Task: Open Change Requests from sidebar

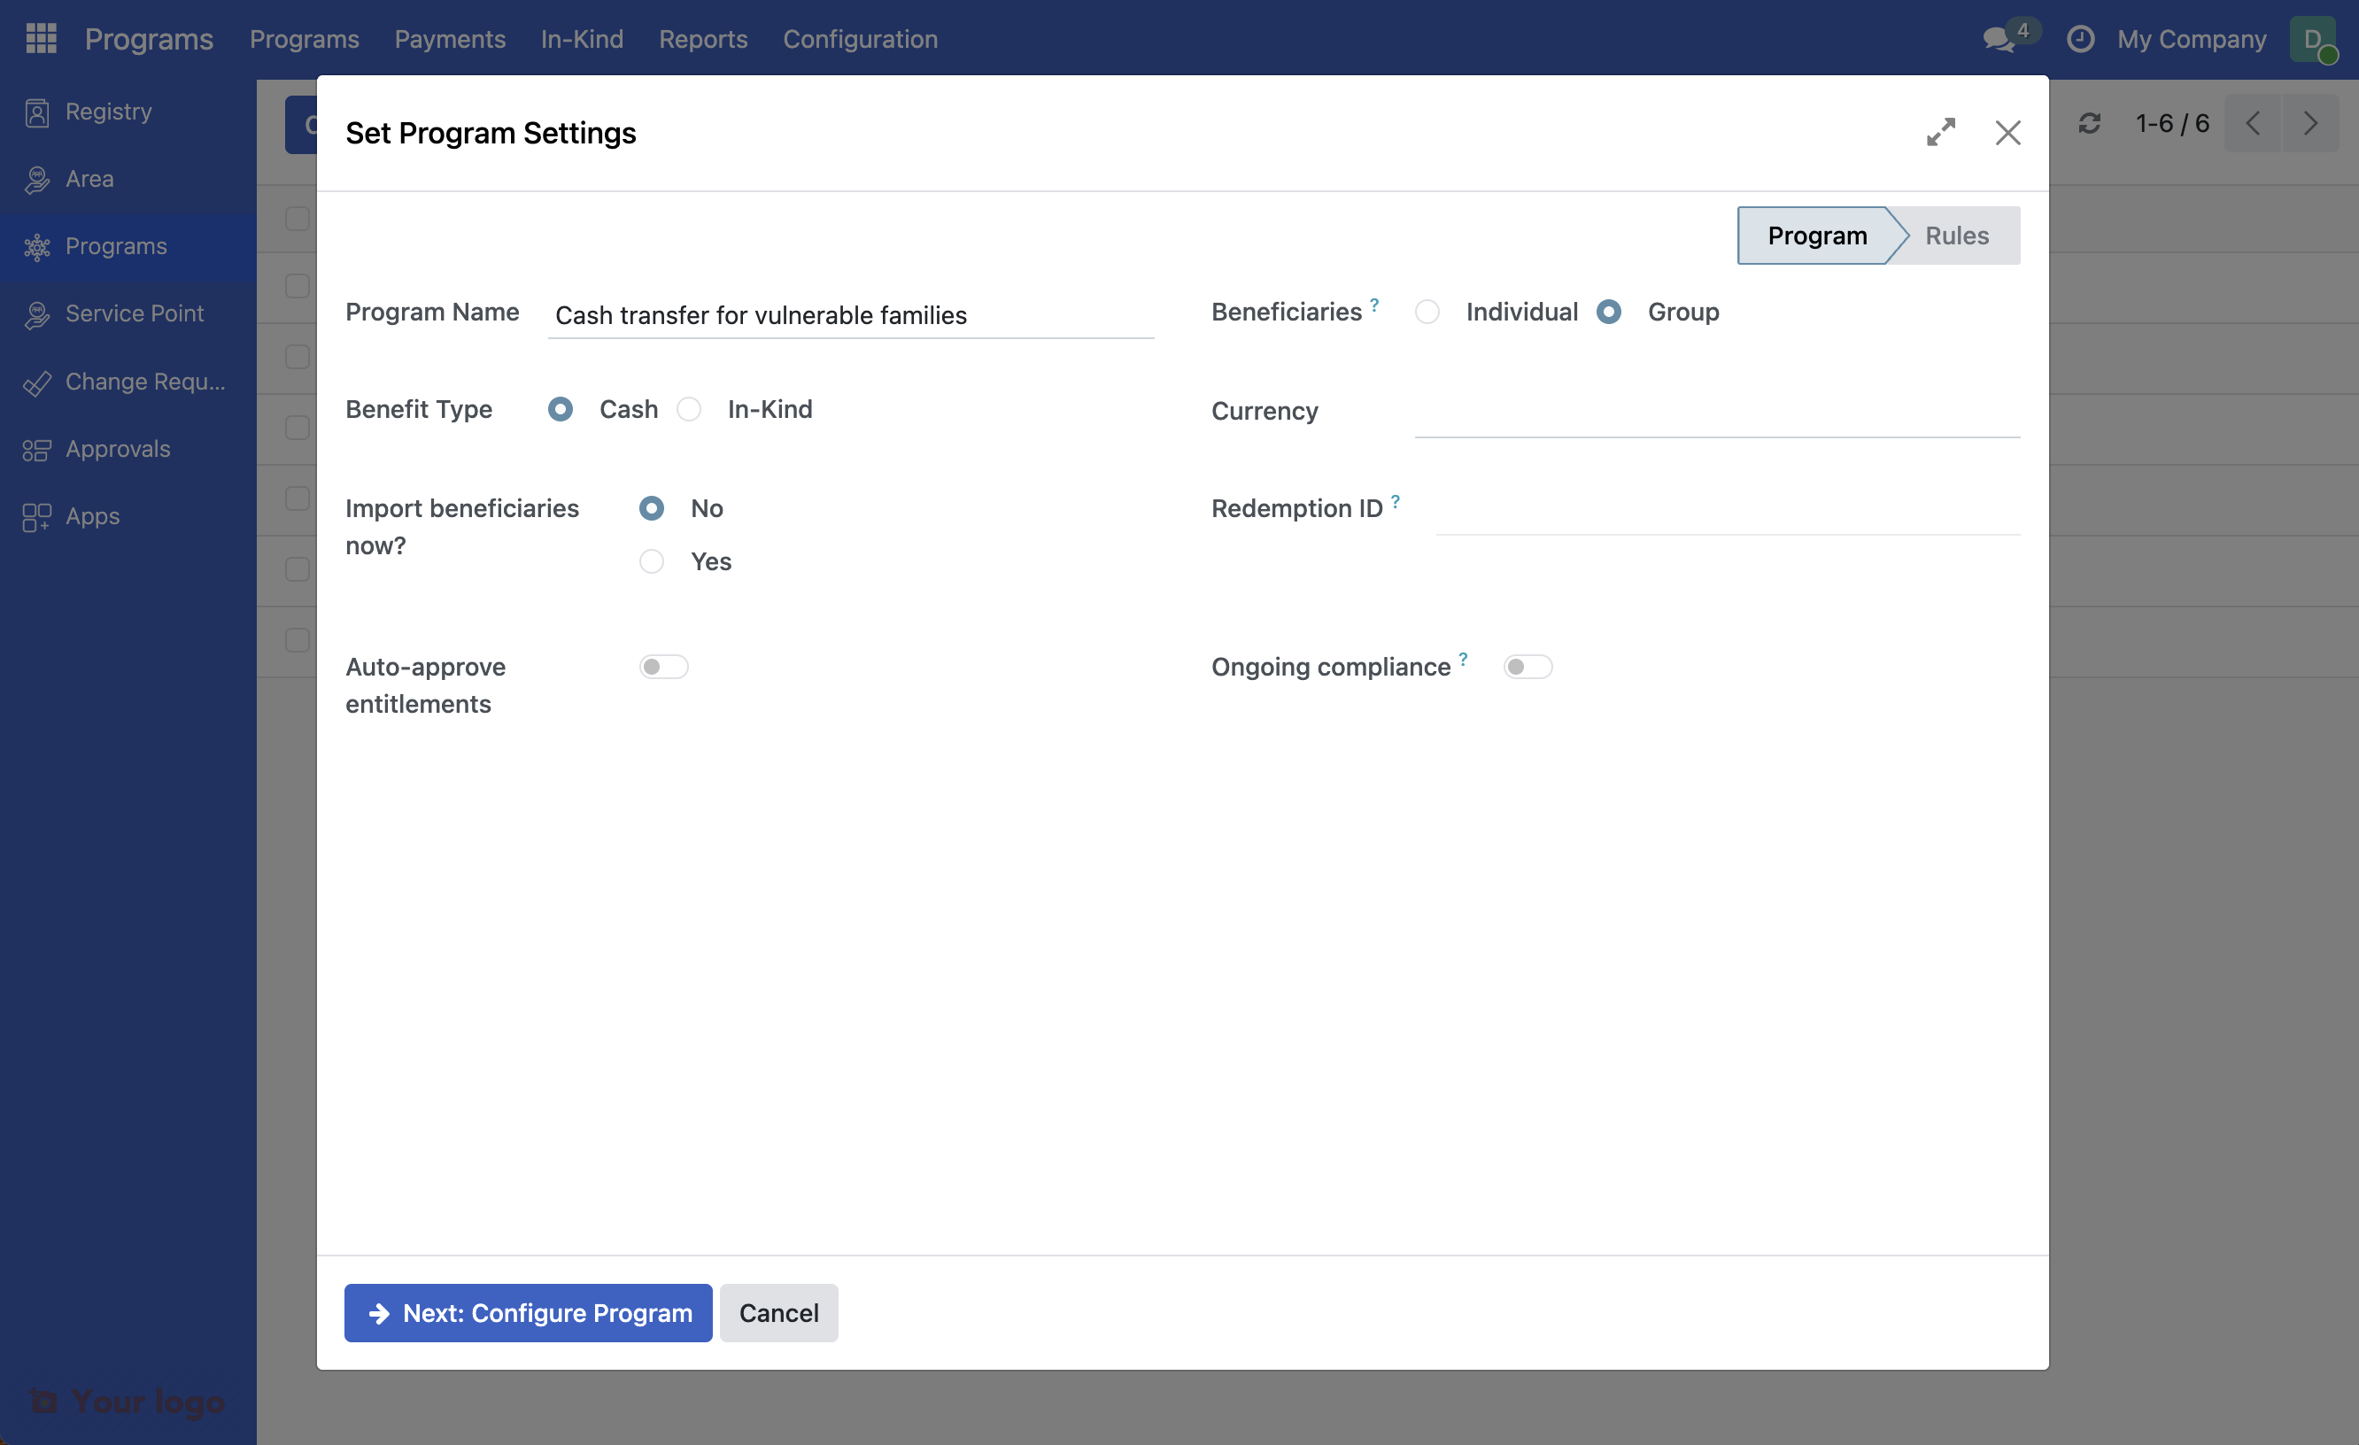Action: pos(36,381)
